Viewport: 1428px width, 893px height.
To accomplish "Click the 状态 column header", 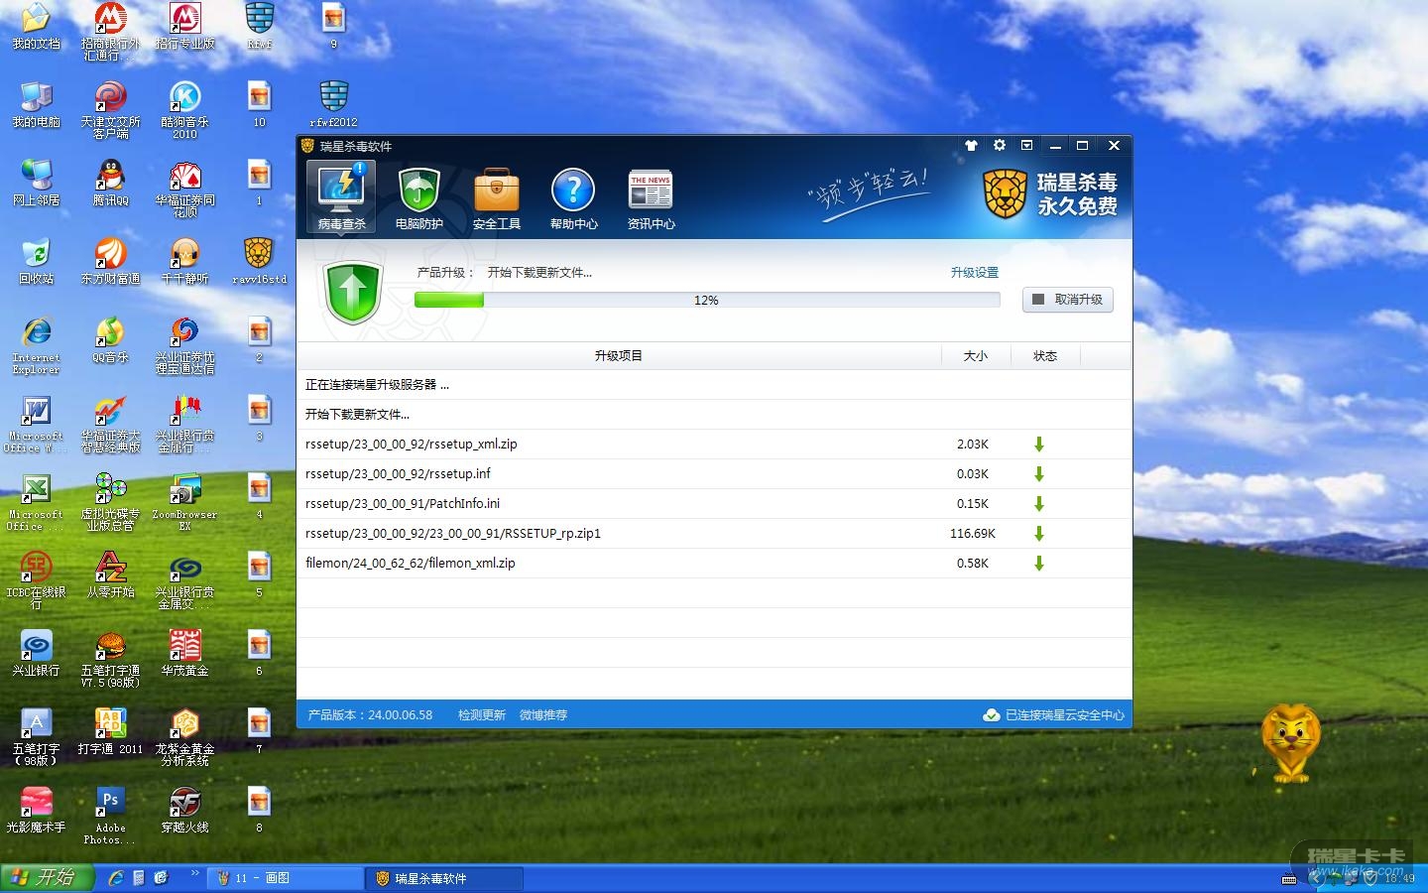I will pyautogui.click(x=1044, y=355).
